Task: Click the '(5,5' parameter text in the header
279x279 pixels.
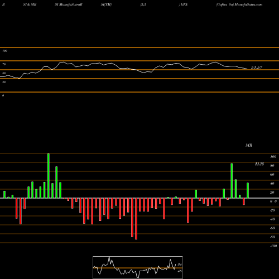Action: [143, 4]
